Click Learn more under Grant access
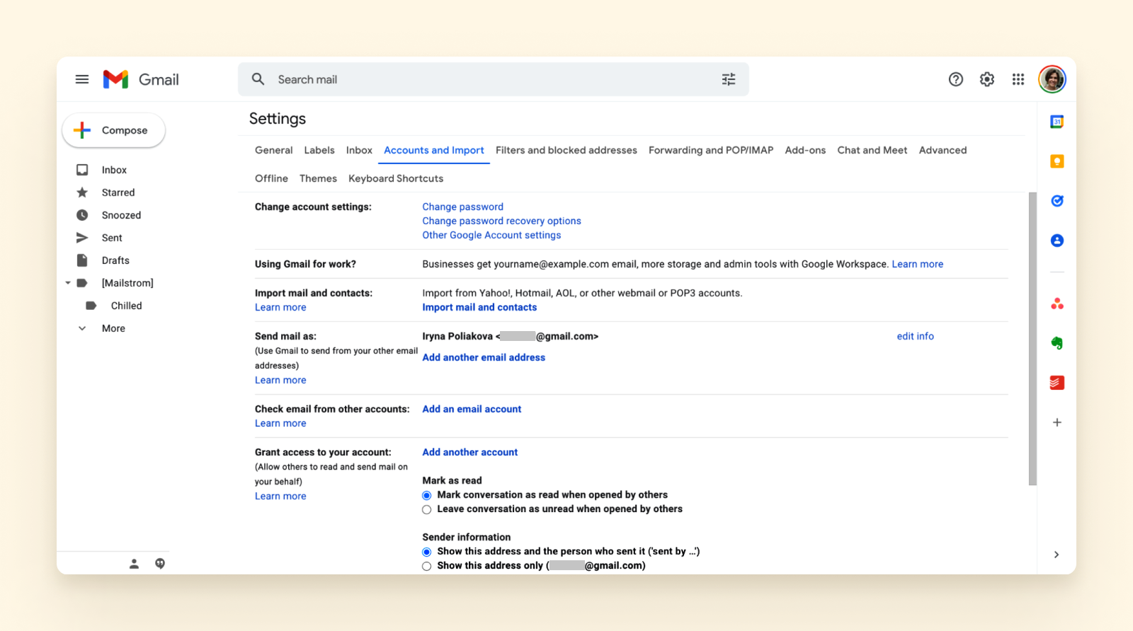This screenshot has width=1133, height=631. (x=280, y=496)
